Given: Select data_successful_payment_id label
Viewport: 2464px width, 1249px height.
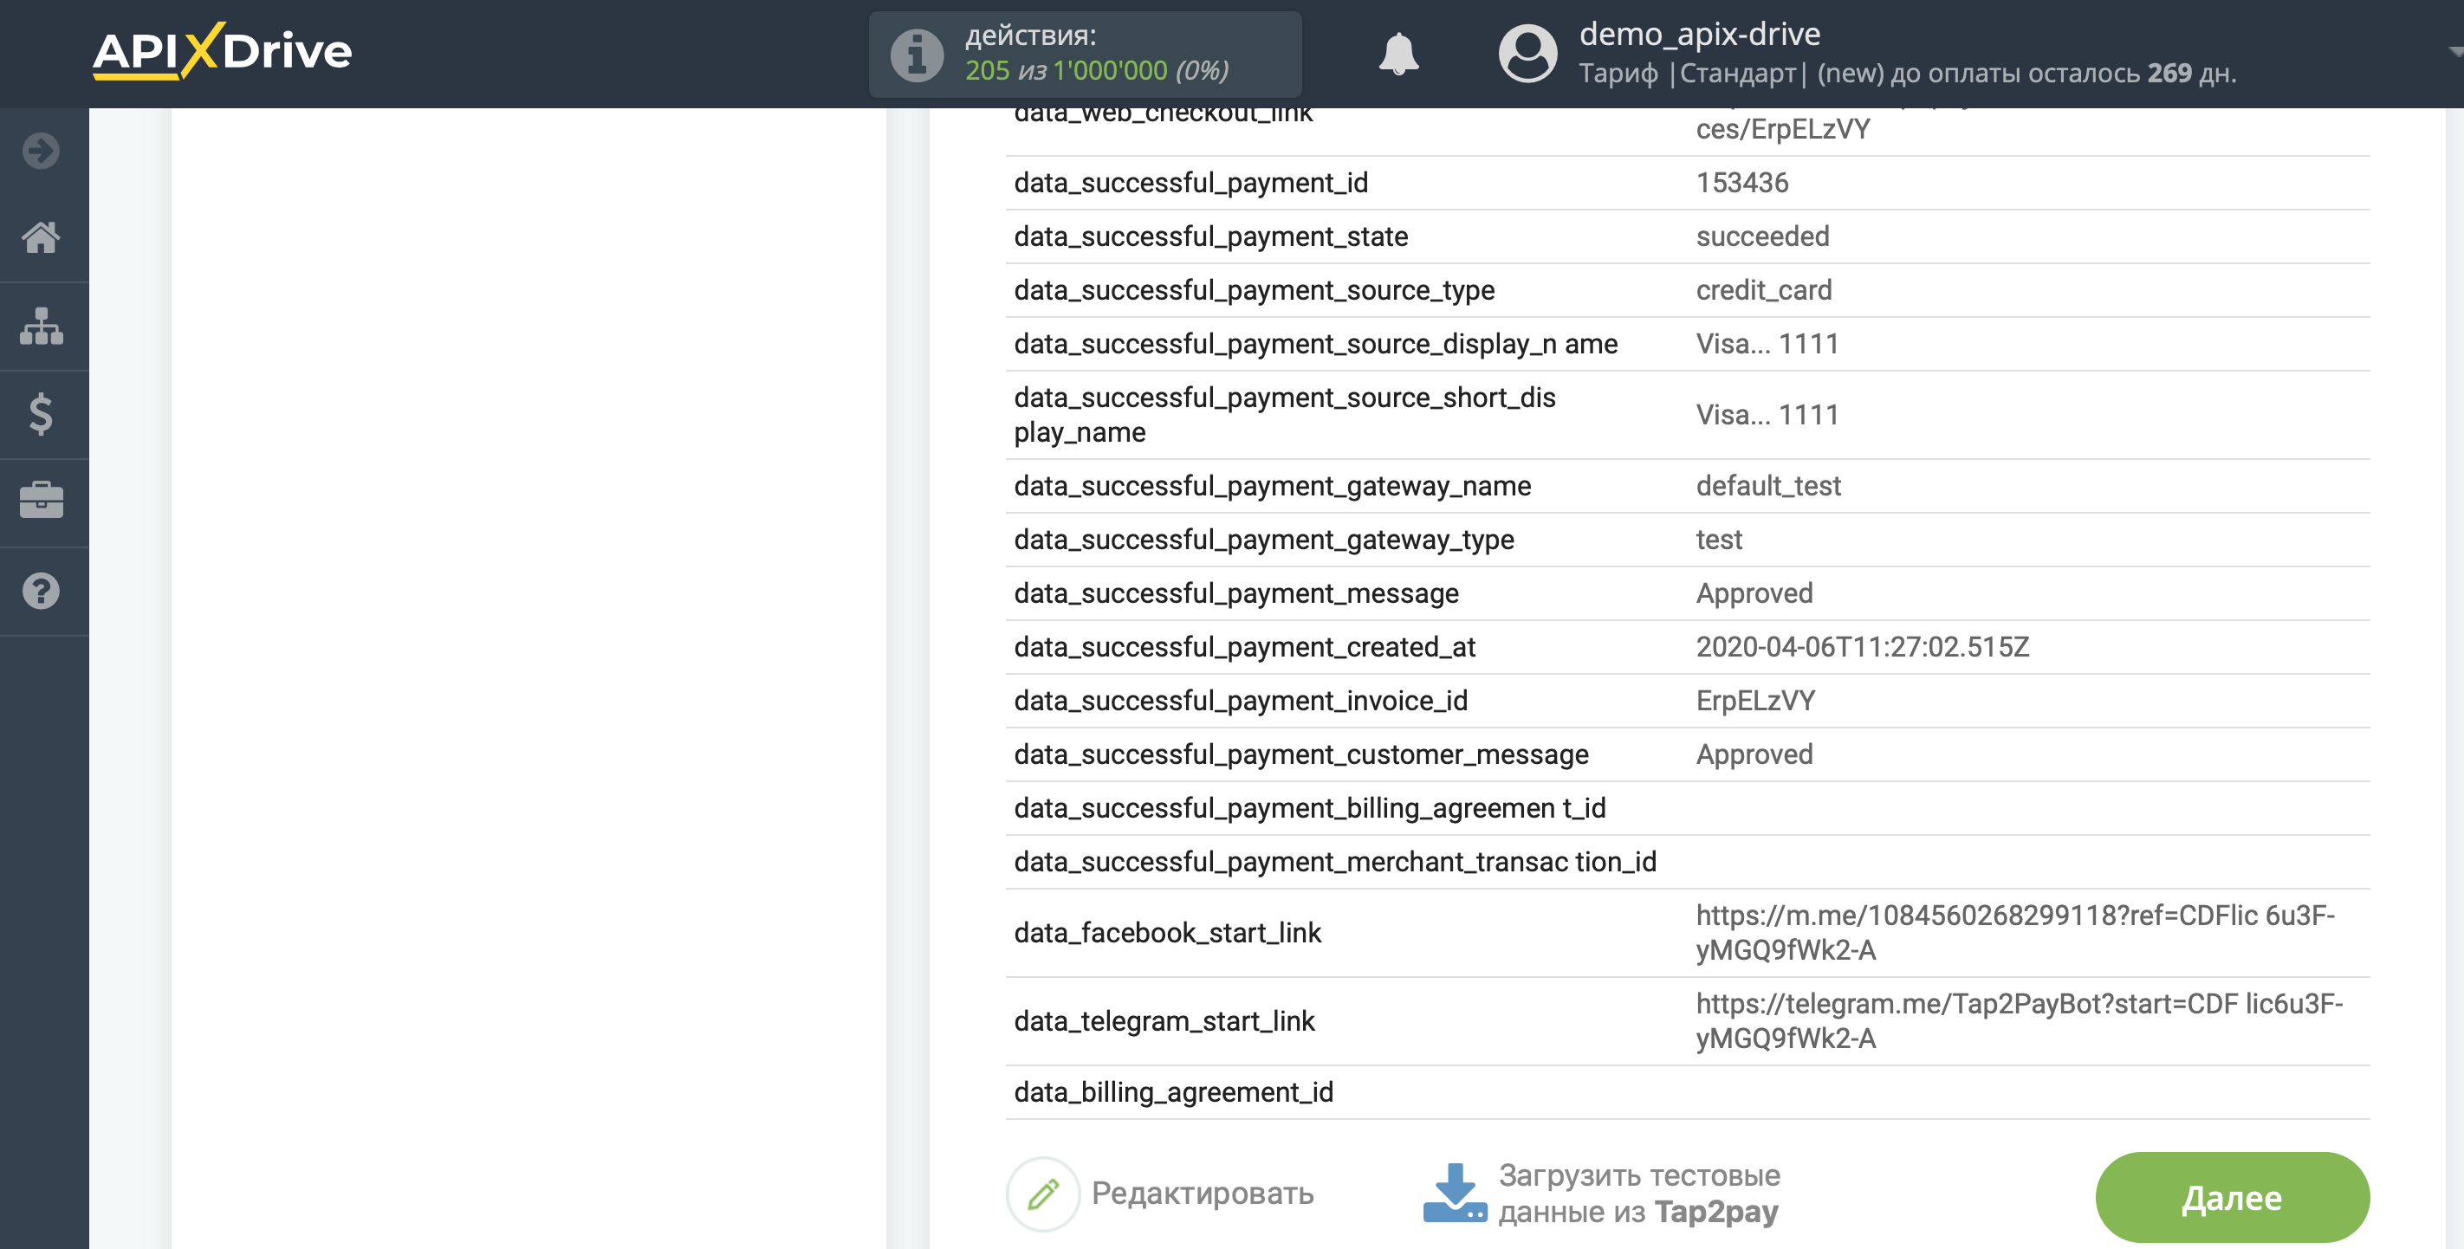Looking at the screenshot, I should [1191, 183].
